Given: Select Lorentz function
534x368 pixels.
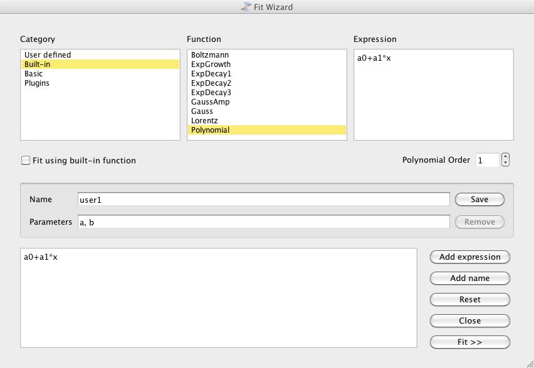Looking at the screenshot, I should tap(204, 121).
